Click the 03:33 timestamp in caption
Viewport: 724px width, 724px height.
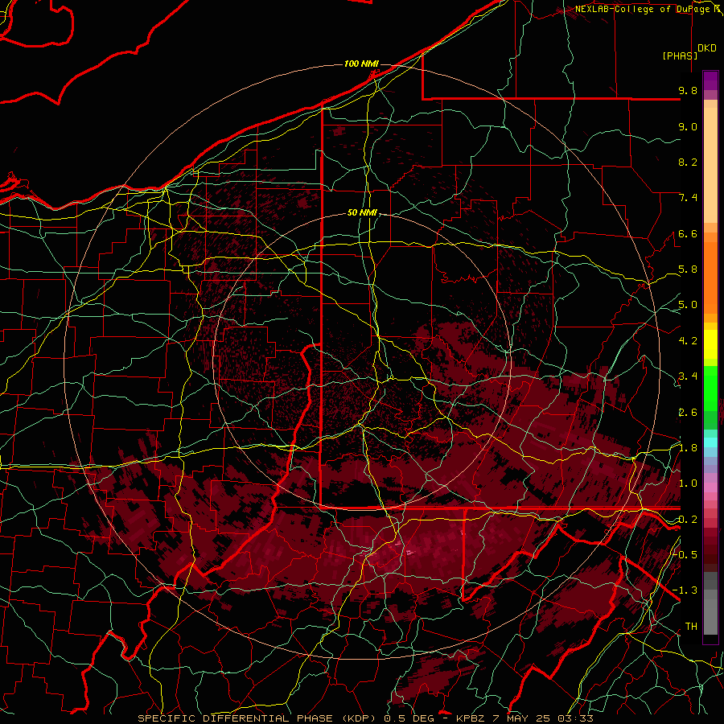(x=575, y=718)
